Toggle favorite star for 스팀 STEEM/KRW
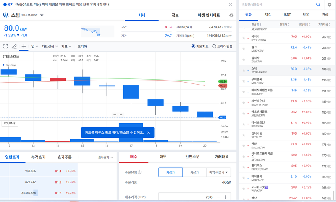This screenshot has height=202, width=336. click(x=244, y=70)
